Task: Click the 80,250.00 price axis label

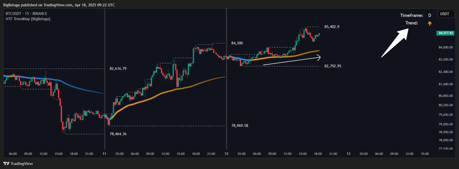Action: tap(446, 105)
